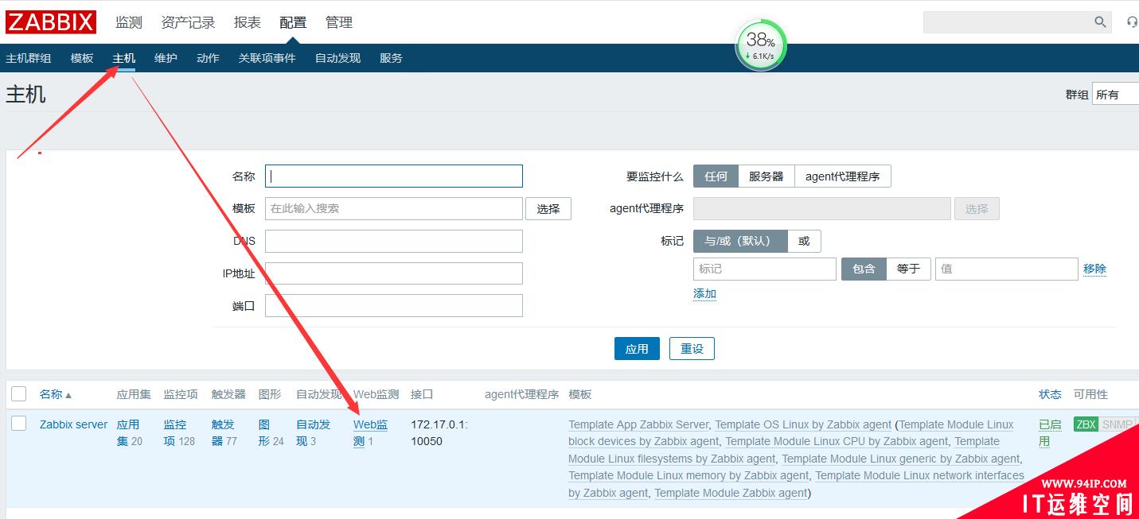This screenshot has height=519, width=1139.
Task: Click the 已启用 status link
Action: [x=1050, y=432]
